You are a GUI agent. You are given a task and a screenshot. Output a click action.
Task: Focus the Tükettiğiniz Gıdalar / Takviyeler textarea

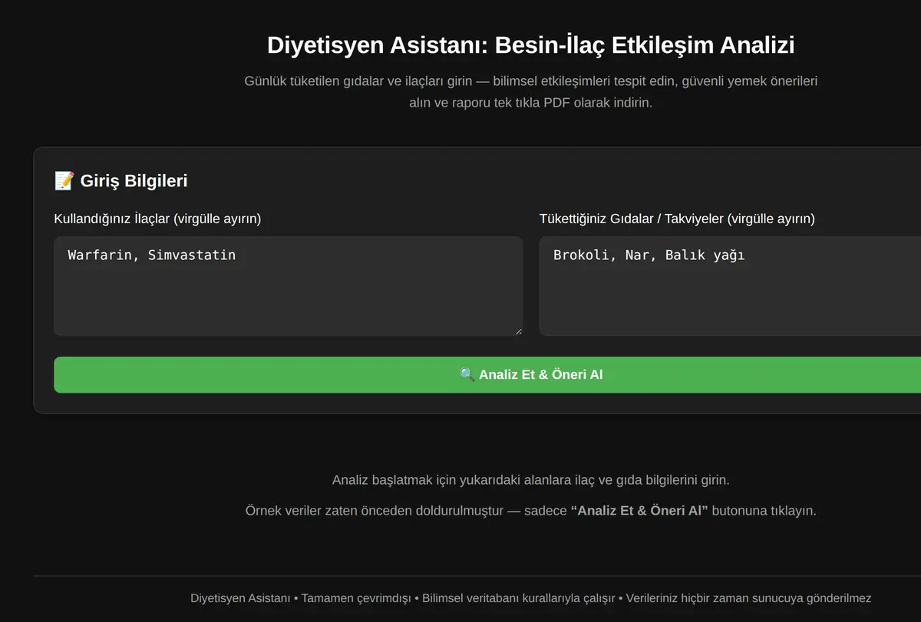tap(730, 286)
